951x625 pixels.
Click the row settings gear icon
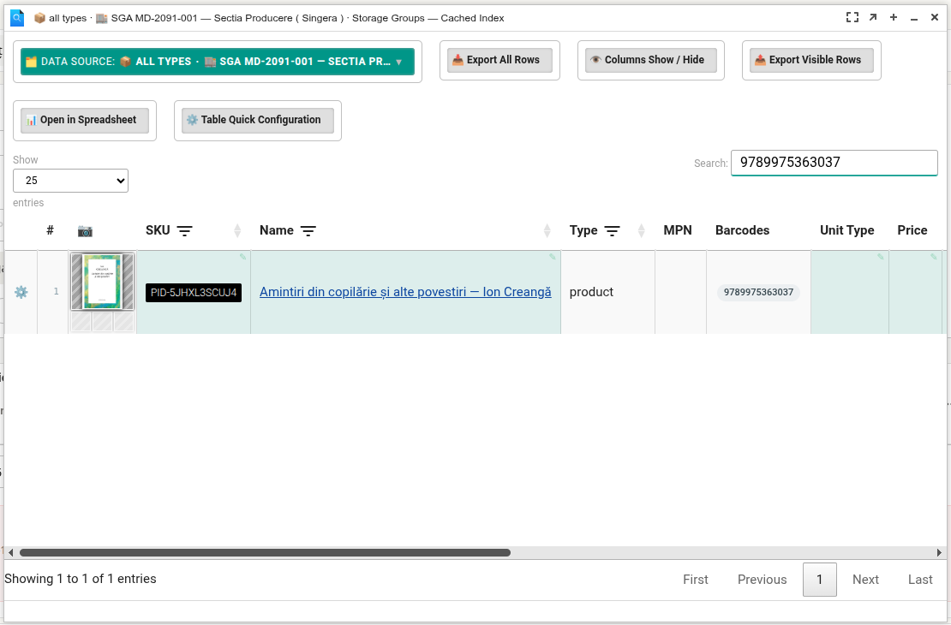click(21, 292)
